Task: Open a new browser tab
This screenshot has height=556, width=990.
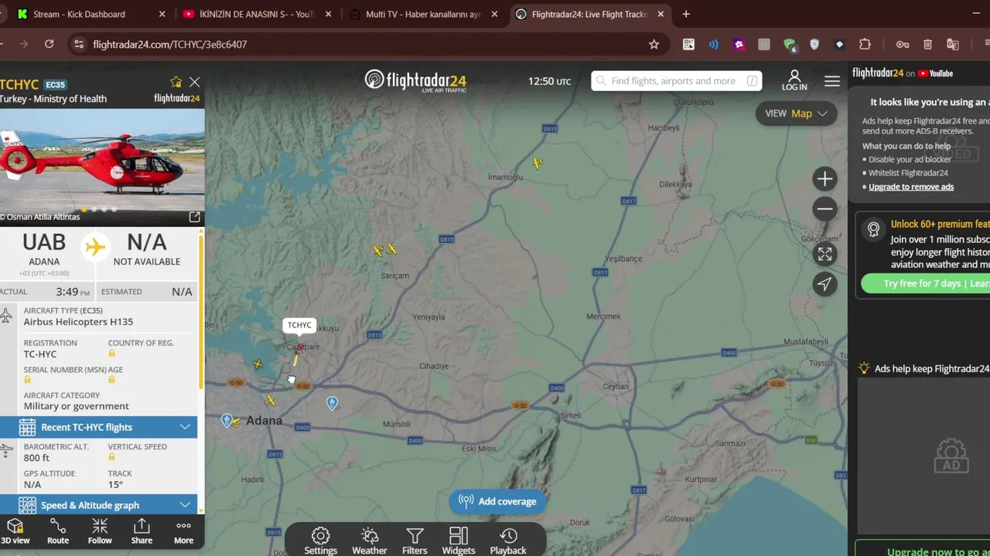Action: pos(686,14)
